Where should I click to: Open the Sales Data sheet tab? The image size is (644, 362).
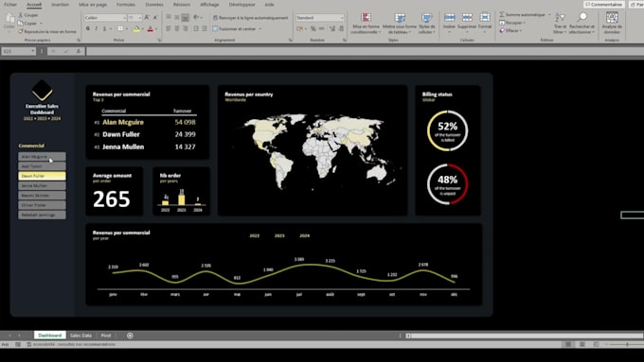(x=80, y=336)
